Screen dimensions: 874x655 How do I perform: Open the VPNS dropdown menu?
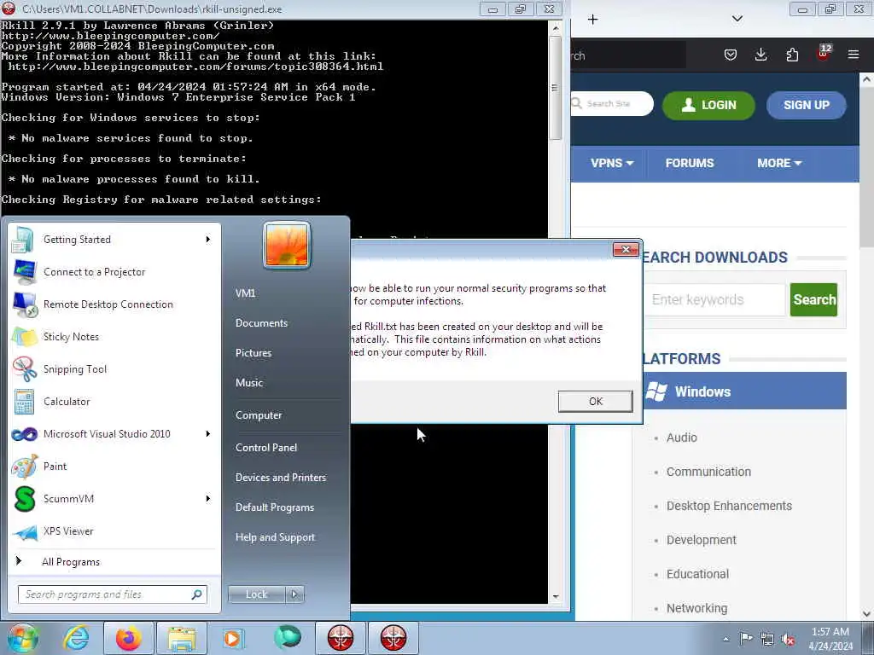[612, 163]
